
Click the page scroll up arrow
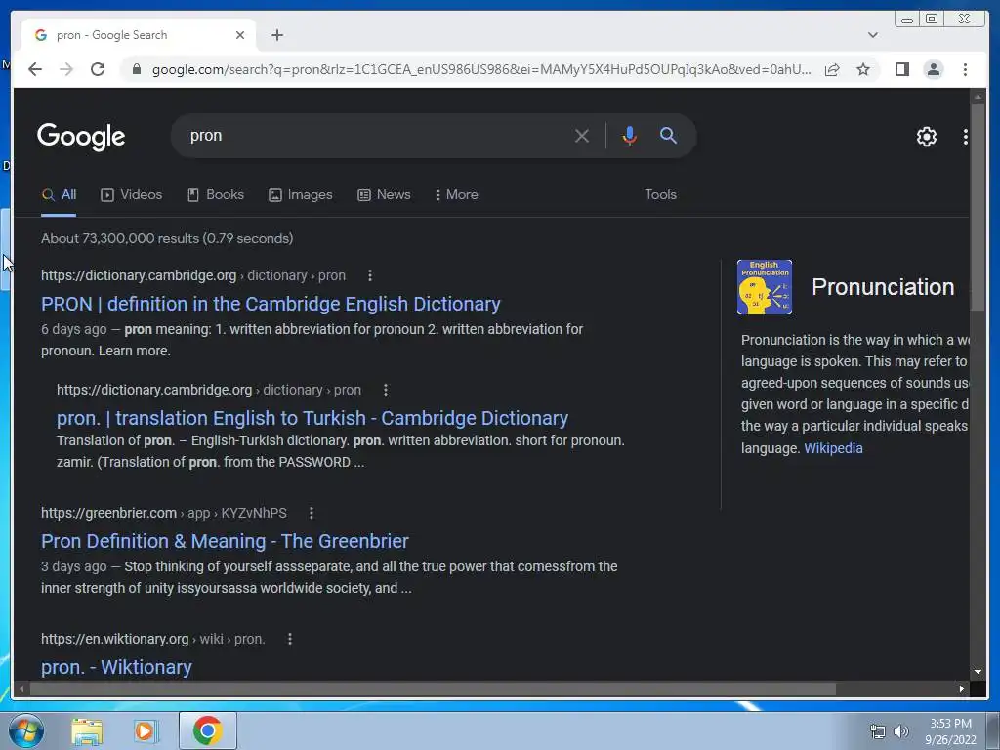(x=978, y=97)
